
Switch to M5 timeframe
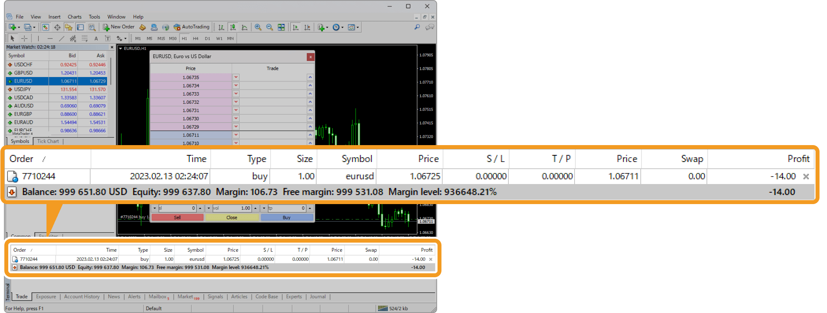[x=149, y=39]
